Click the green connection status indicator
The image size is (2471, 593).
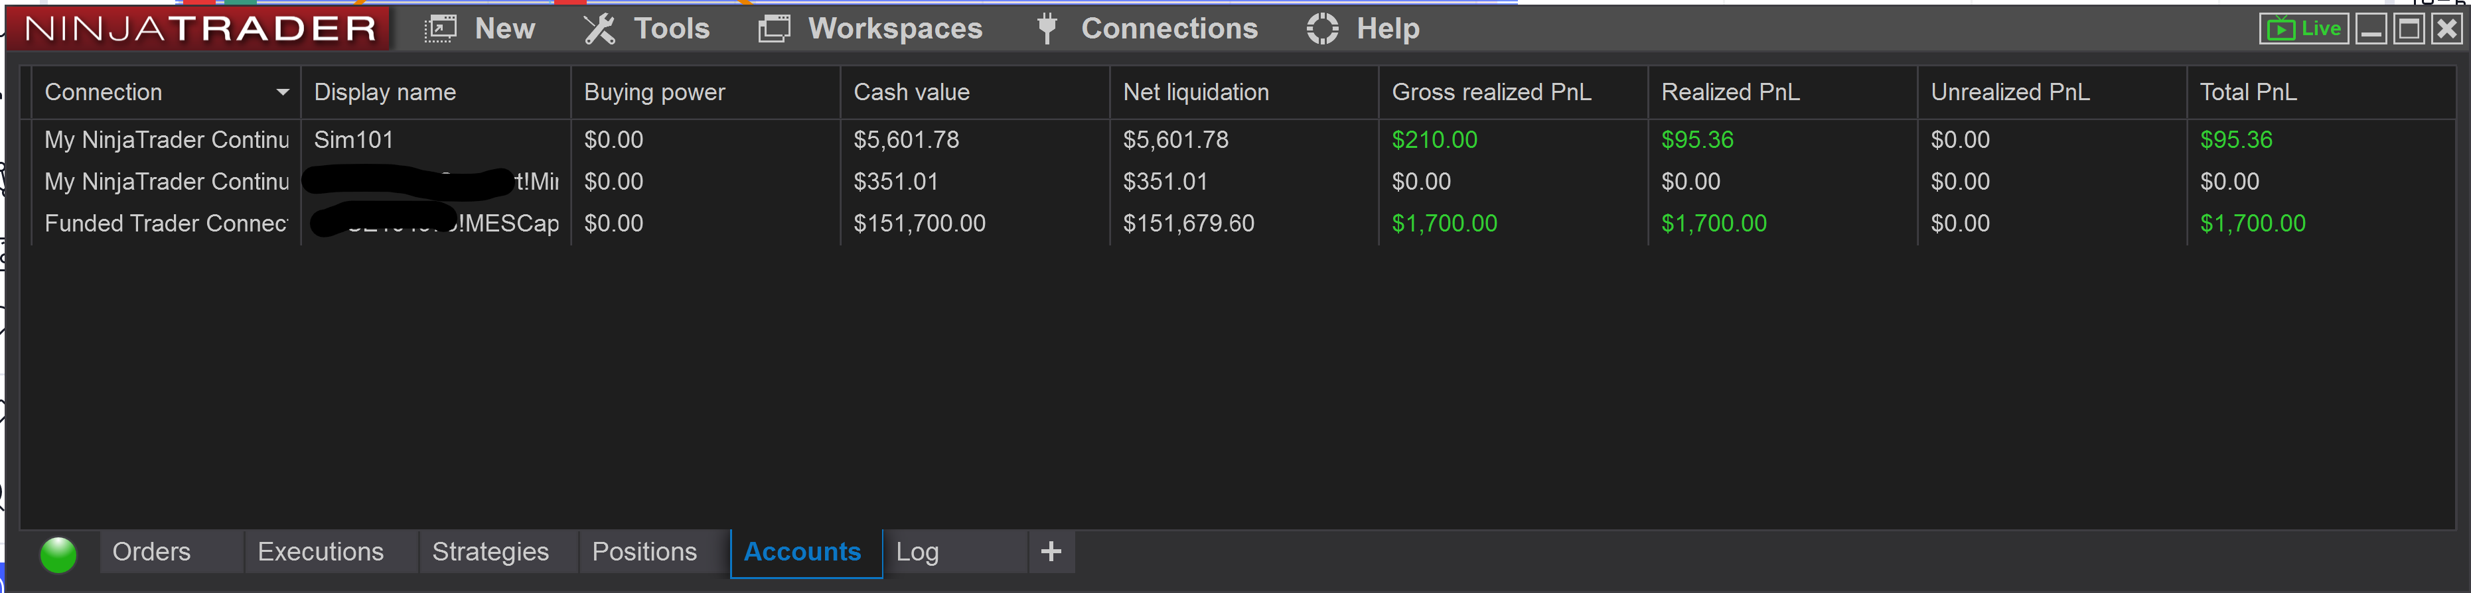pyautogui.click(x=58, y=554)
